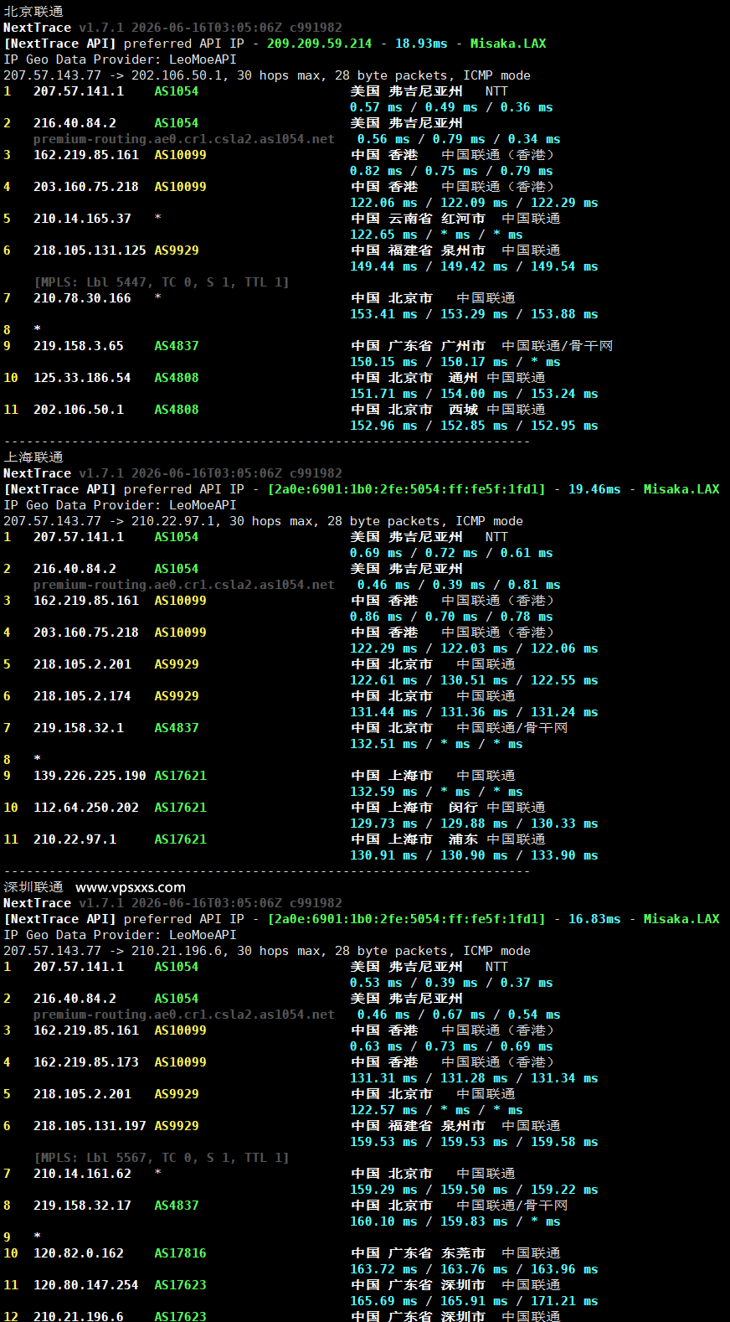Click the 深圳联通 section heading
Screen dimensions: 730x1322
(x=33, y=887)
